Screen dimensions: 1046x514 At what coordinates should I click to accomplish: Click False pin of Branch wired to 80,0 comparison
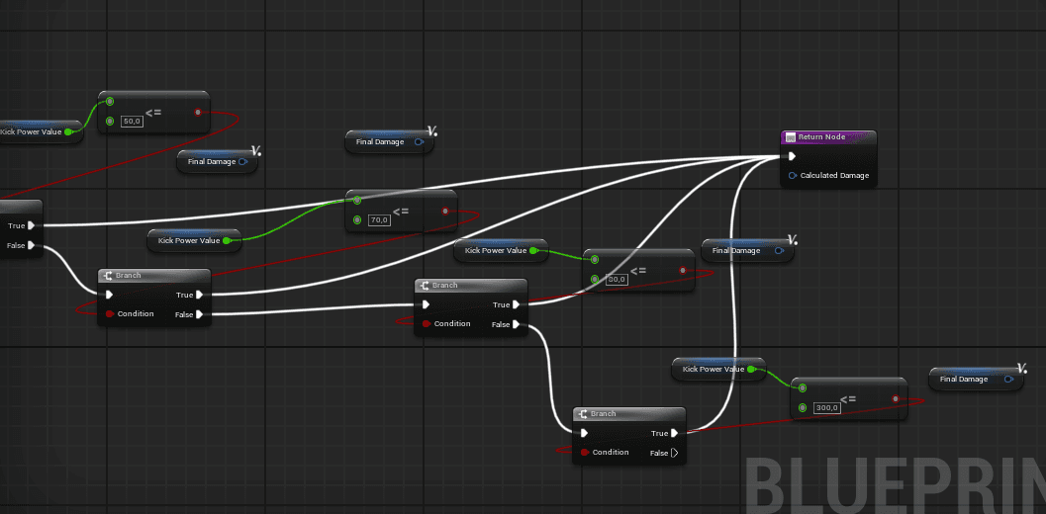(517, 324)
